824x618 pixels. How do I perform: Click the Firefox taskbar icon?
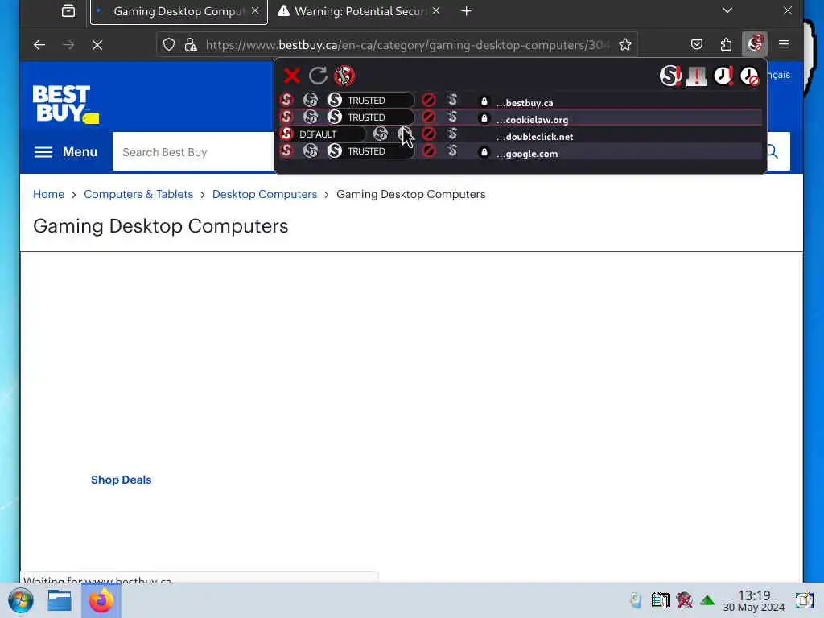tap(101, 600)
